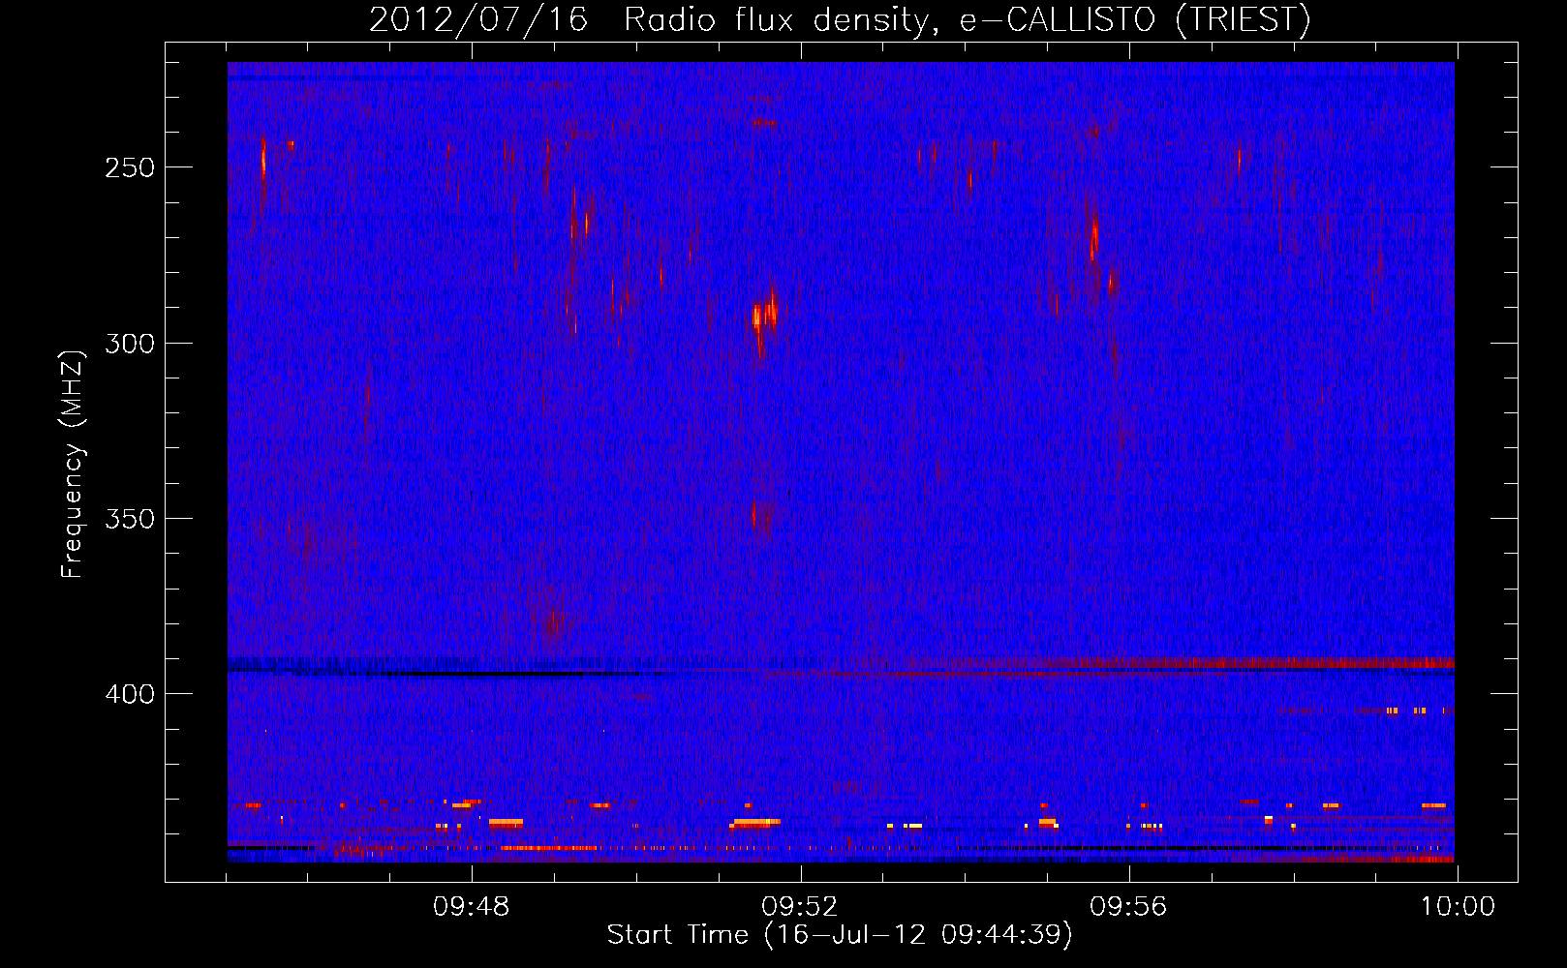Click the Start Time axis caption
Screen dimensions: 1567x968
pyautogui.click(x=840, y=935)
